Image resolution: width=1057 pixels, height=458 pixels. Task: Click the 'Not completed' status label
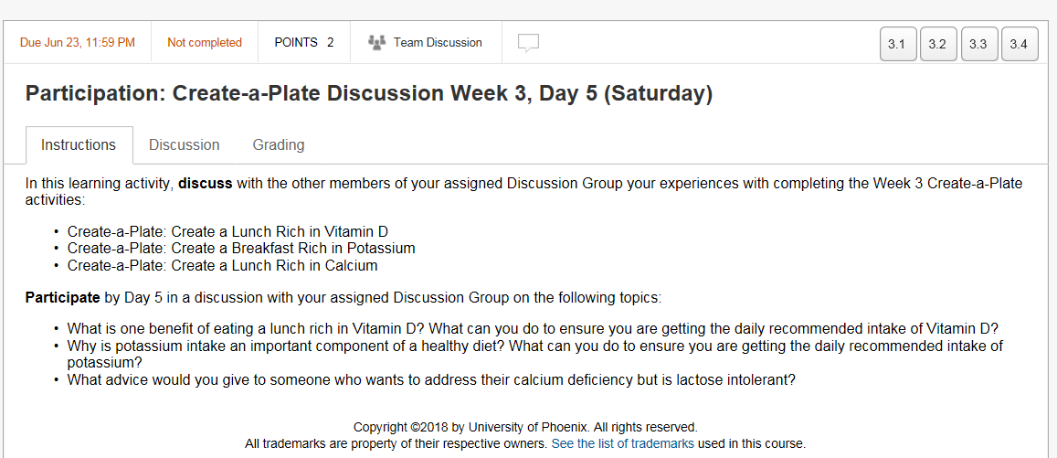(x=205, y=42)
